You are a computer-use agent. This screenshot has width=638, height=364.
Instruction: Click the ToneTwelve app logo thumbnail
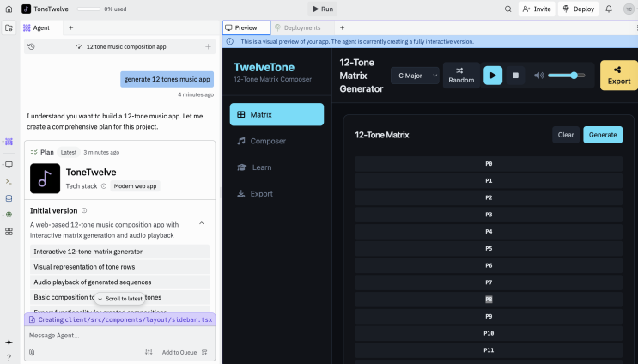(x=46, y=179)
